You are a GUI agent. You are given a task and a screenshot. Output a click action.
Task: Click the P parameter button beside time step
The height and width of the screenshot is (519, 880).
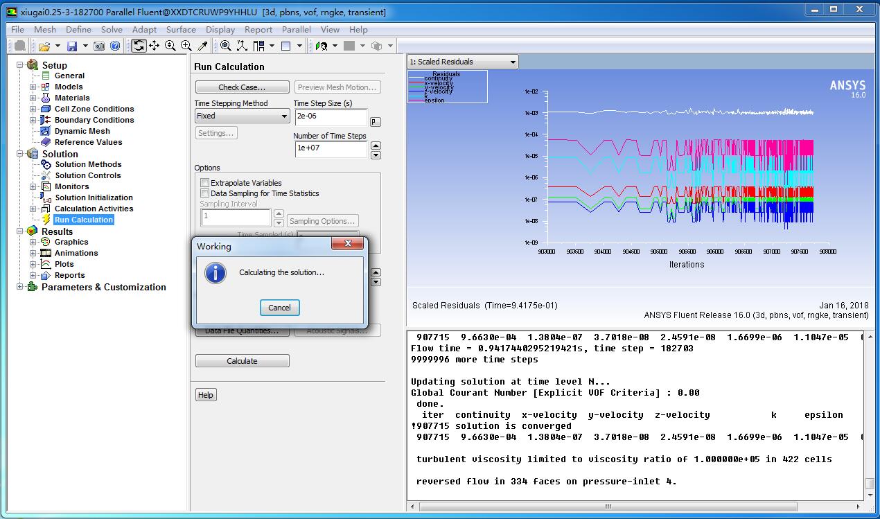(376, 121)
